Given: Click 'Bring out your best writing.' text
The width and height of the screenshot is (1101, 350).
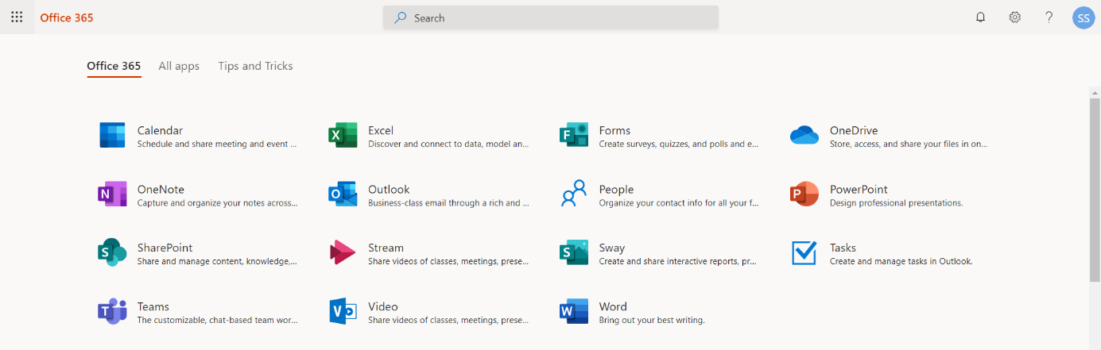Looking at the screenshot, I should pyautogui.click(x=652, y=321).
